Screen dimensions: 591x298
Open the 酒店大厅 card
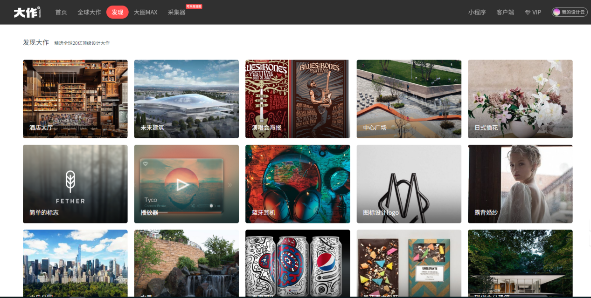pyautogui.click(x=75, y=99)
